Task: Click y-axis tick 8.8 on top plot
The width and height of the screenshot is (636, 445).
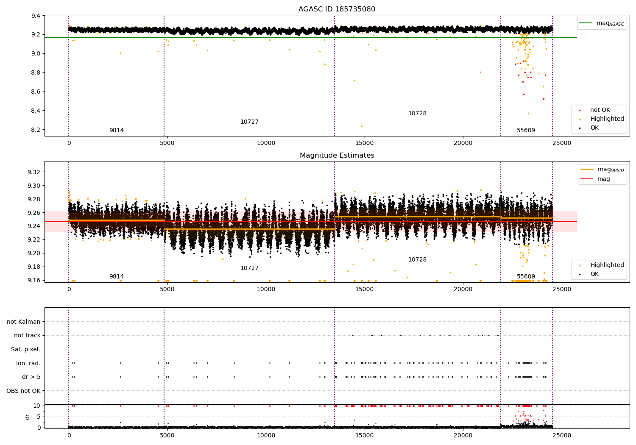Action: [36, 73]
